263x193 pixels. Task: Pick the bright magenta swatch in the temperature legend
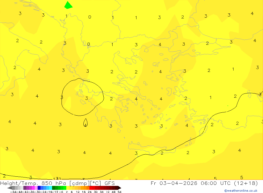pyautogui.click(x=33, y=188)
